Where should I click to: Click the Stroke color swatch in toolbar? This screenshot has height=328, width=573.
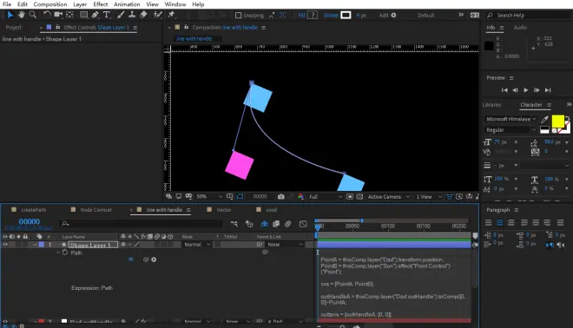(x=346, y=16)
